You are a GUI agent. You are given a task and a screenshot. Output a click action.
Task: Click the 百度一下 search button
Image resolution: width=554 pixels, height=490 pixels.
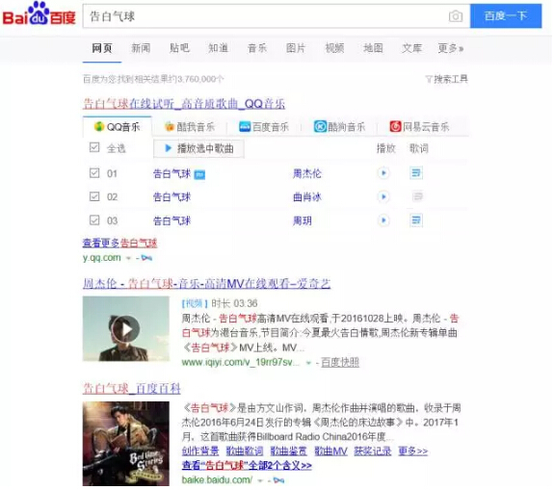(506, 16)
